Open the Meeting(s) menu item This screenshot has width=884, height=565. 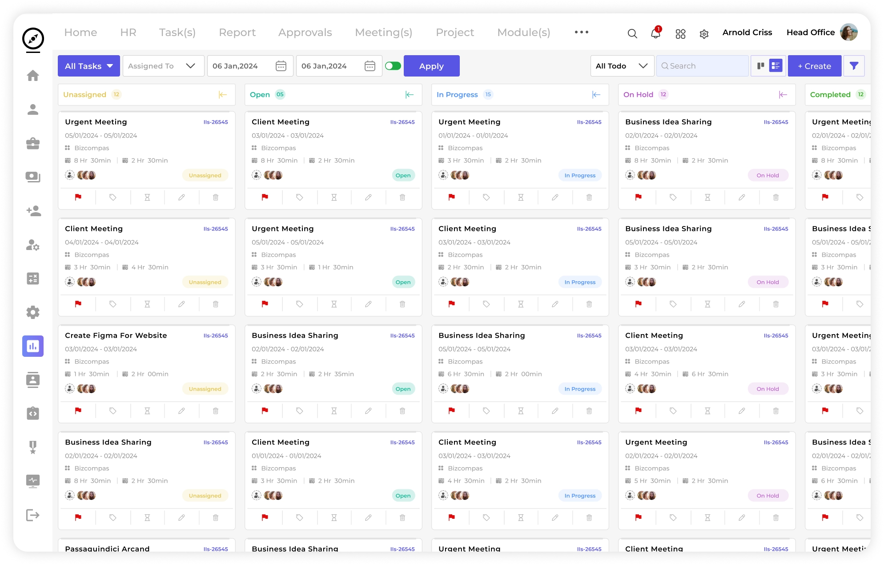point(383,32)
